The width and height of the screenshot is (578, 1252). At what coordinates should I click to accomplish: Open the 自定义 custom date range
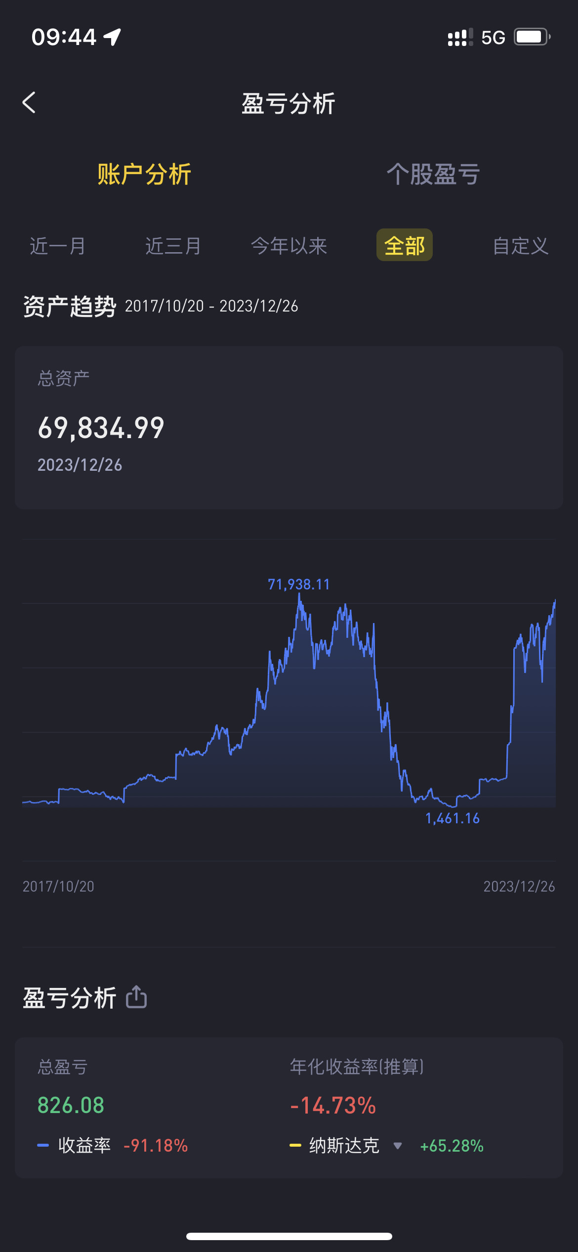click(x=520, y=246)
